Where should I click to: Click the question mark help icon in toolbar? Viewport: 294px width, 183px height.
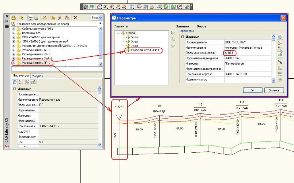pos(132,7)
